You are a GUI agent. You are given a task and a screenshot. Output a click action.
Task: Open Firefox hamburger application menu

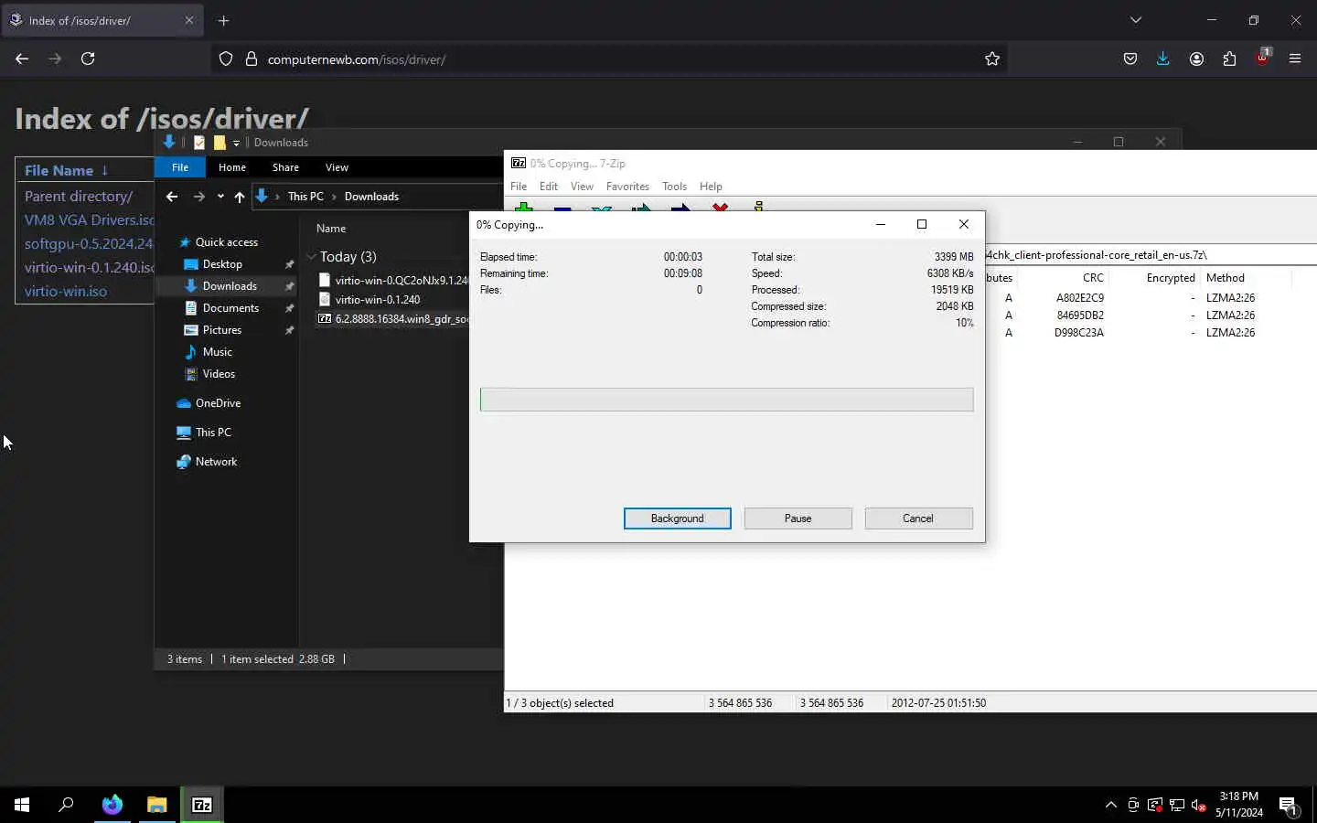point(1295,59)
